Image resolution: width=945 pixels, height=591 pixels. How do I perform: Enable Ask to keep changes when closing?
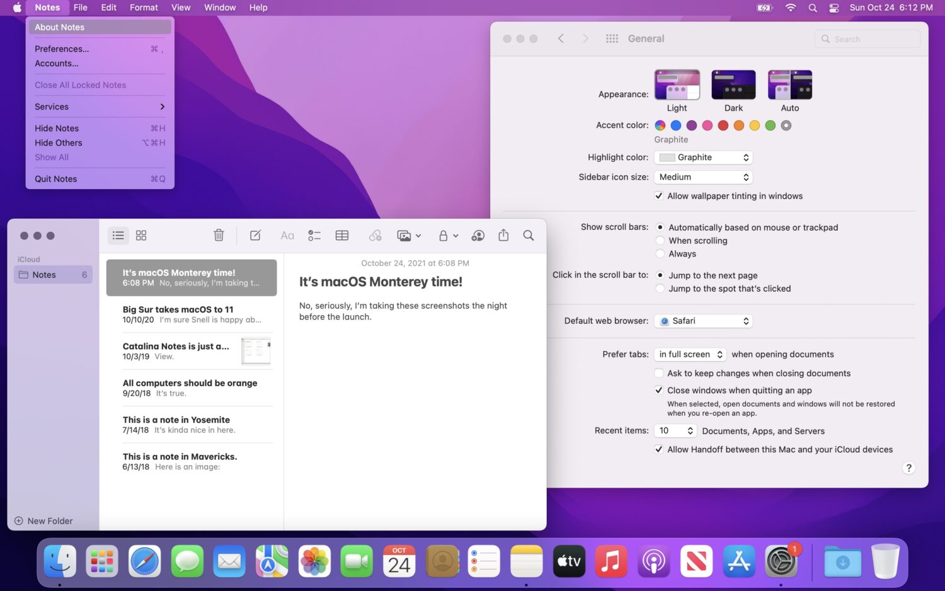point(659,373)
